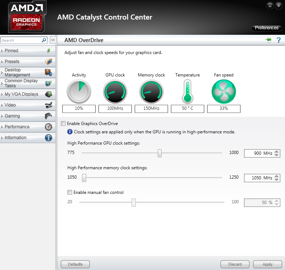Click the Desktop Management icon
Viewport: 285px width, 270px height.
click(49, 72)
